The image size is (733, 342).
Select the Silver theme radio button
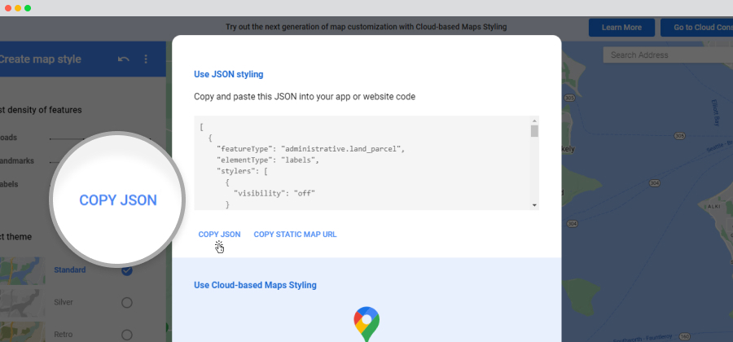[x=127, y=303]
